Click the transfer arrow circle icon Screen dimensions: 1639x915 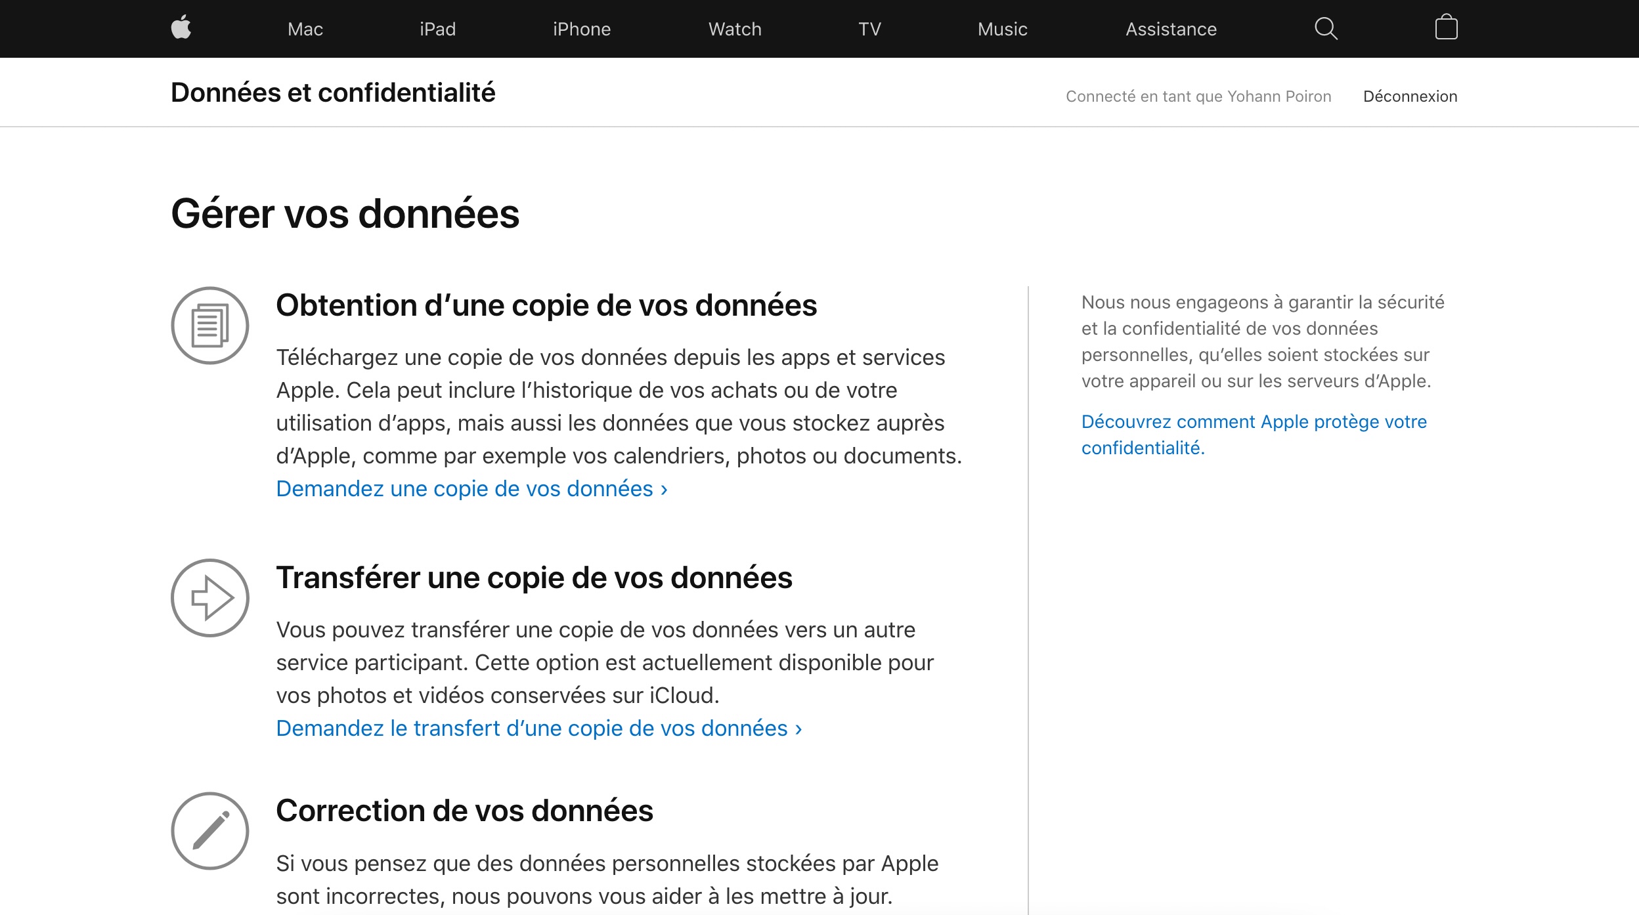tap(210, 598)
